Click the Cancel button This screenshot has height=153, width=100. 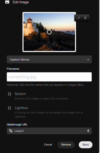point(48,144)
